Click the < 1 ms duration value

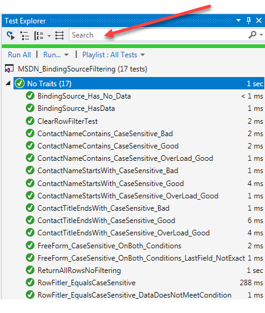click(x=252, y=96)
